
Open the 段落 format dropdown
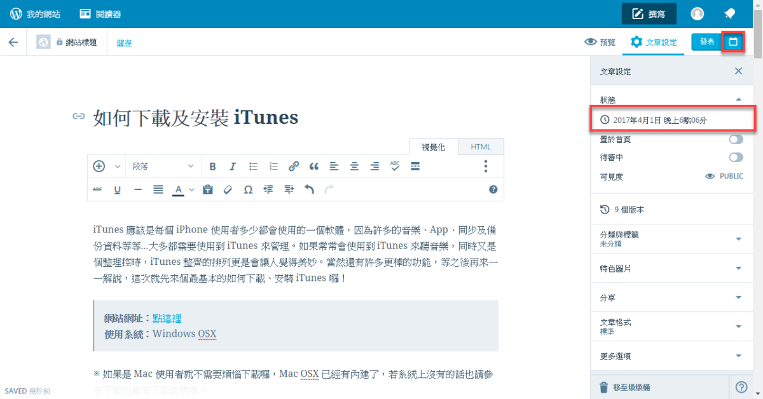(x=163, y=166)
